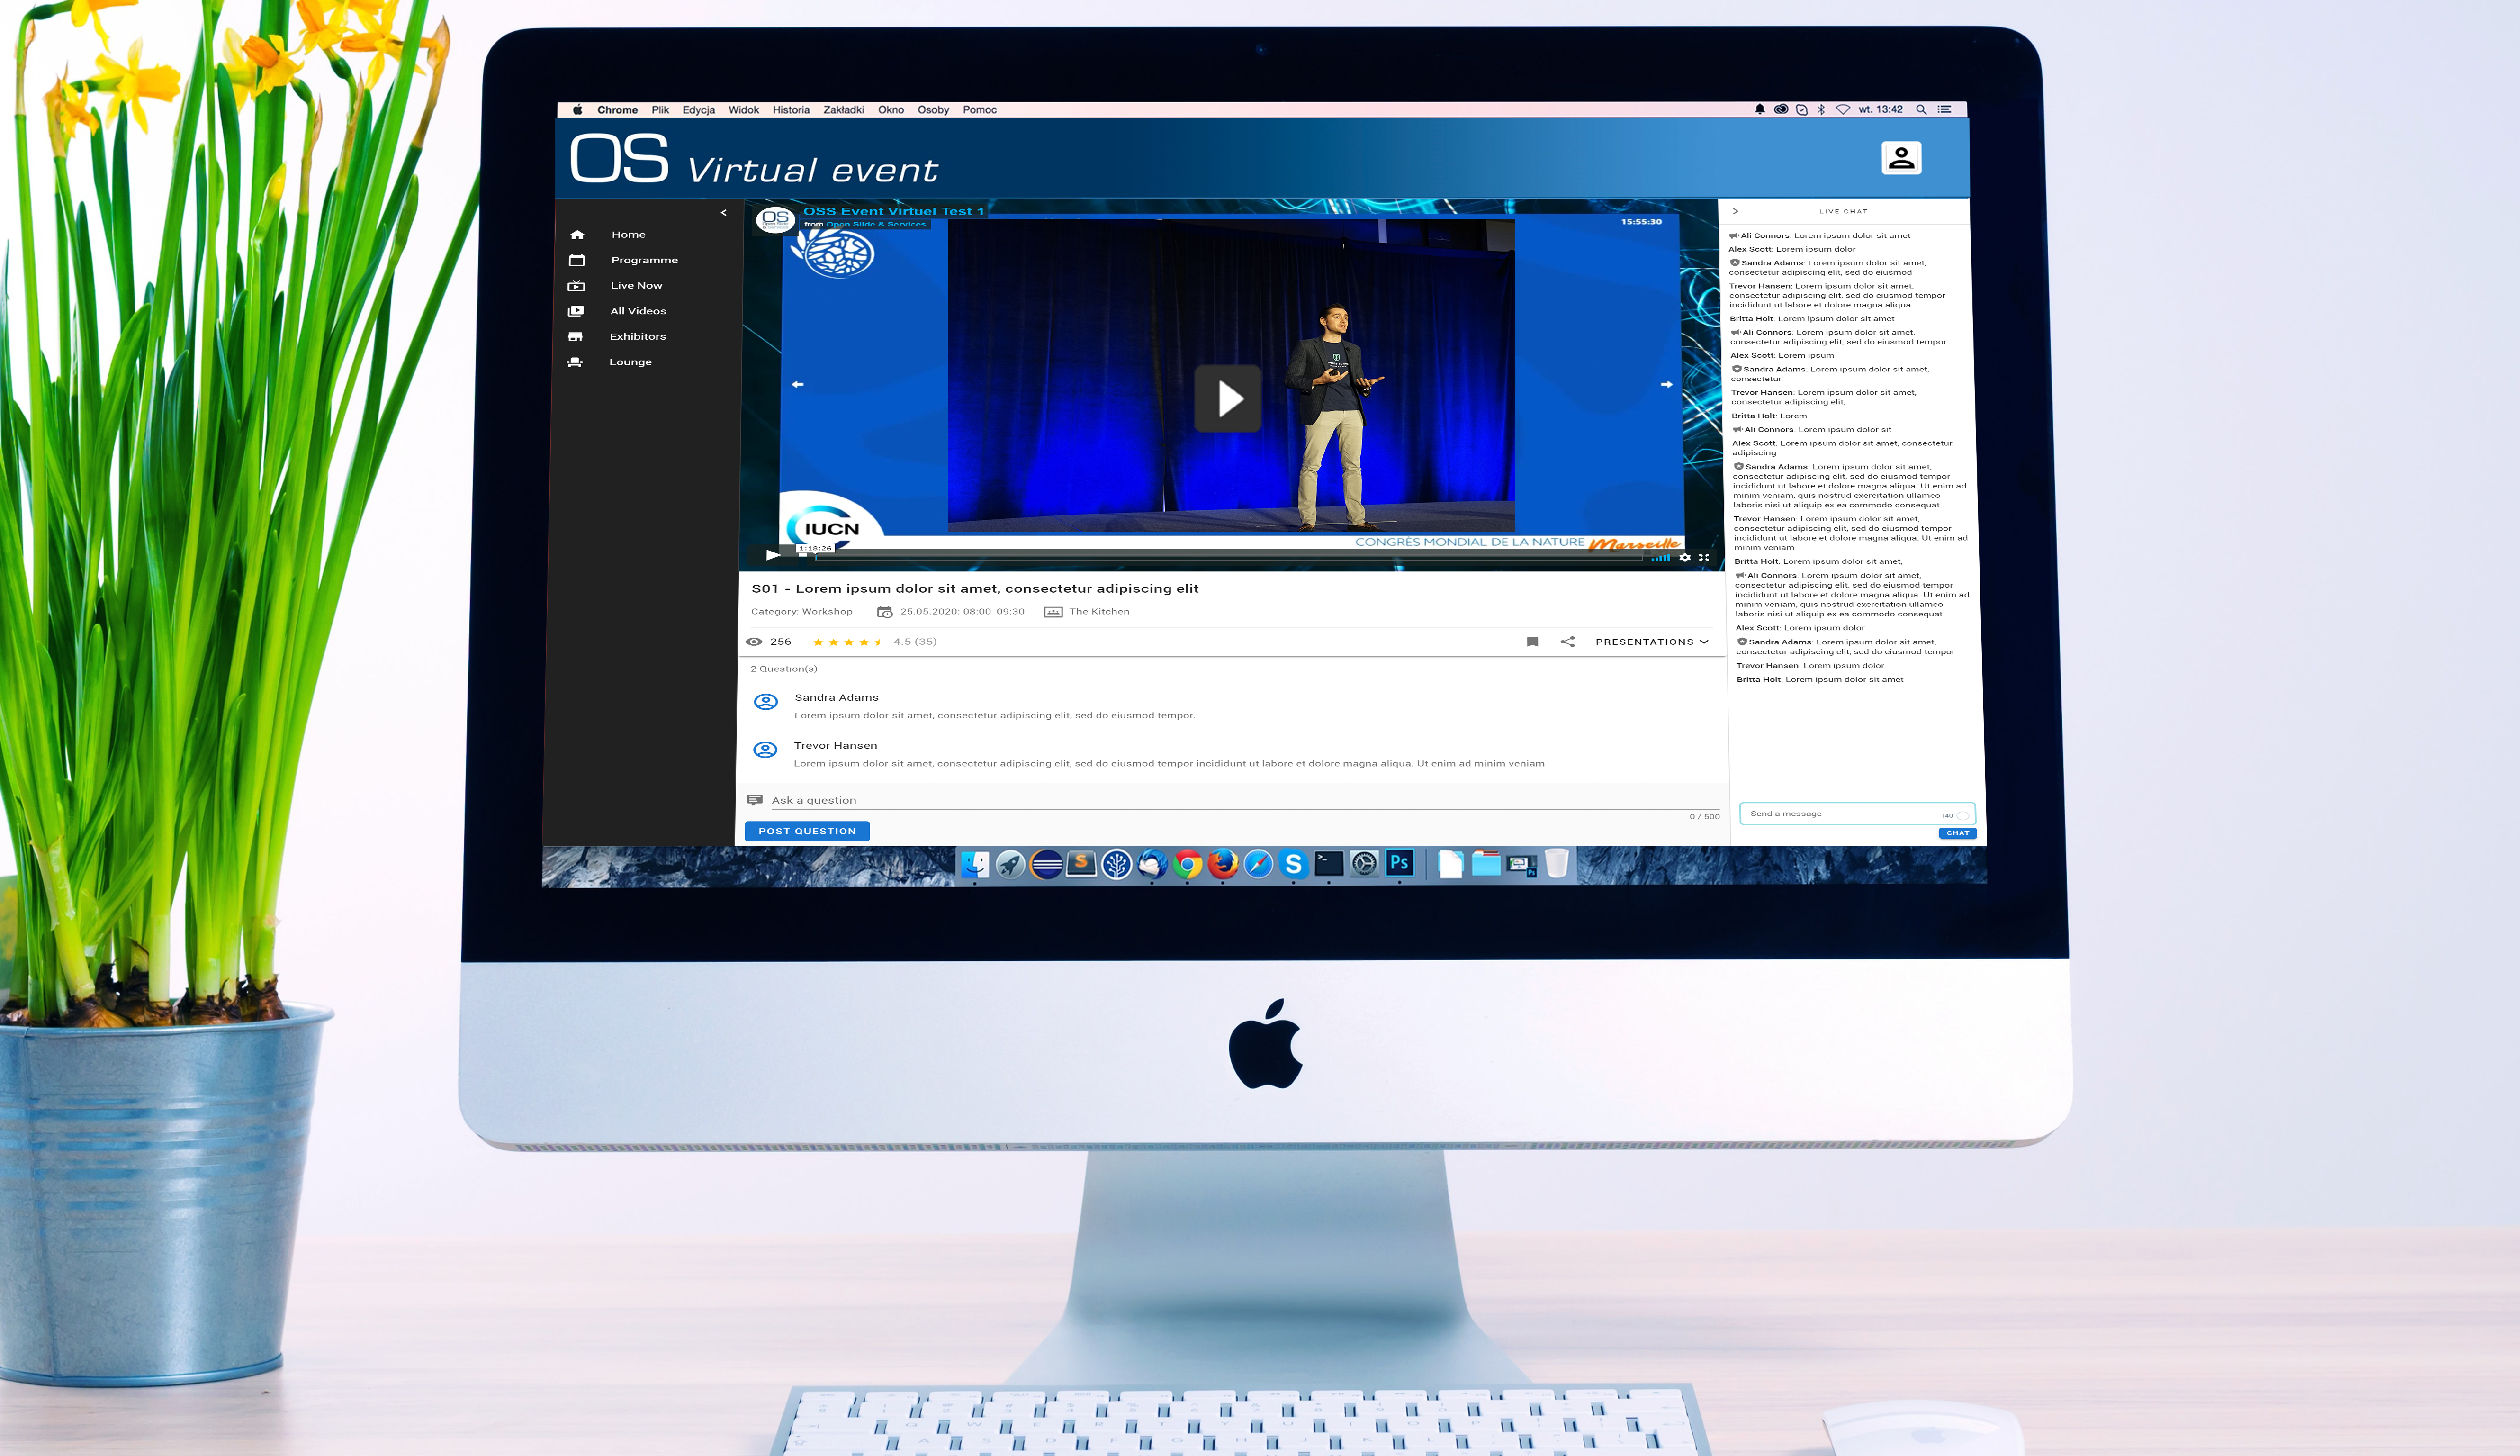
Task: Open the Apple menu
Action: point(577,110)
